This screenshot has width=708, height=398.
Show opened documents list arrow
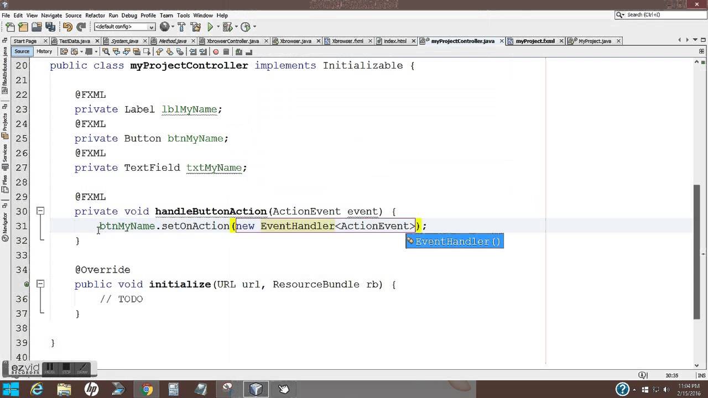point(695,40)
